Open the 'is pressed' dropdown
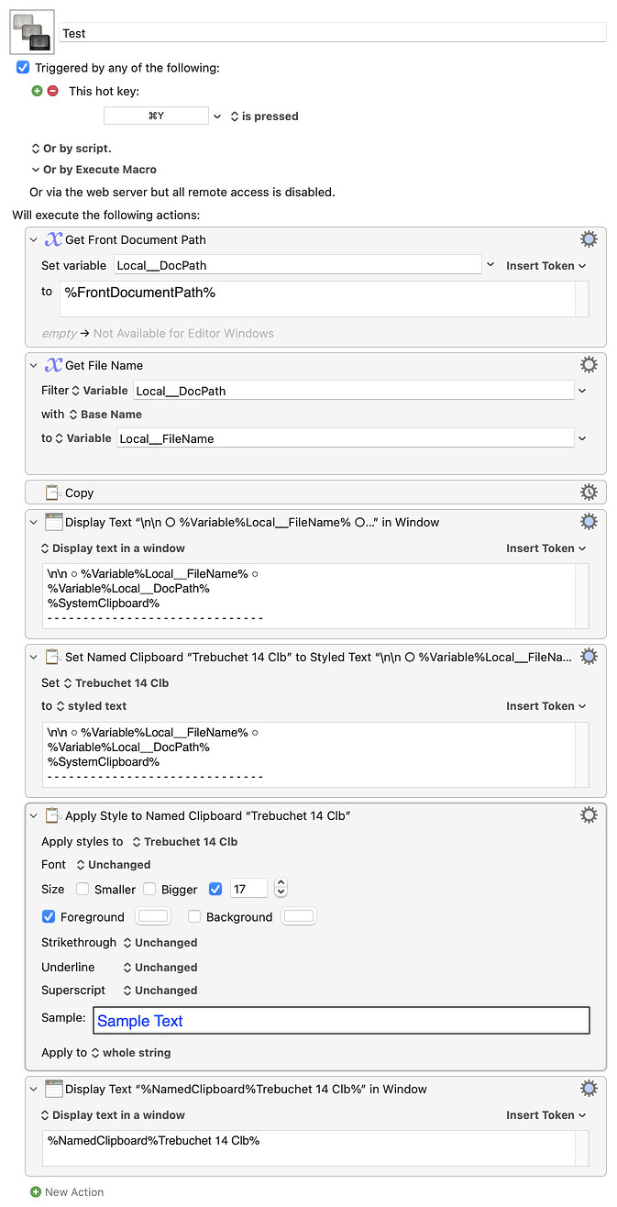Screen dimensions: 617x1207 click(264, 116)
